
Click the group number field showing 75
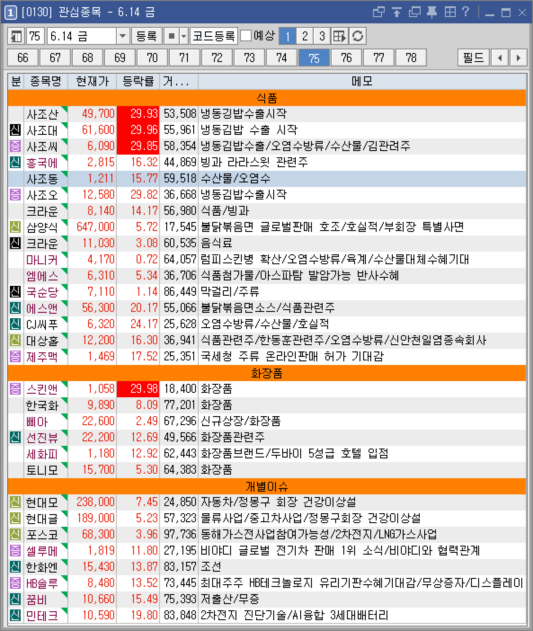pos(36,36)
